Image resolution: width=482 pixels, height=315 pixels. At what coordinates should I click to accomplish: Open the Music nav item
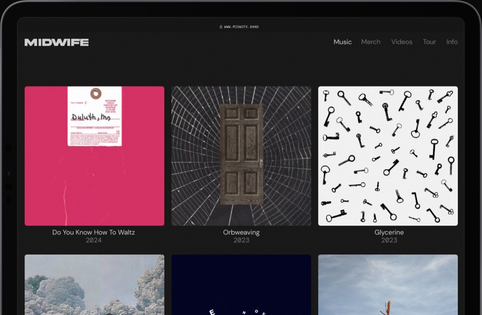point(343,42)
